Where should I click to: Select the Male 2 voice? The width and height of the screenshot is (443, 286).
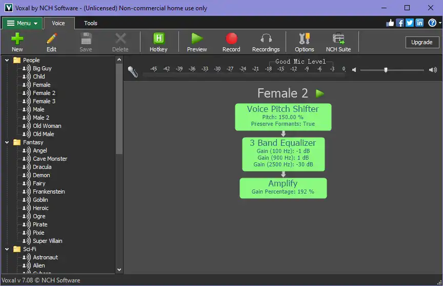tap(41, 118)
